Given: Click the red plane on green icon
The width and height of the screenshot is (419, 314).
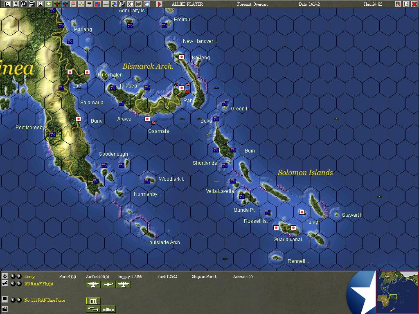Looking at the screenshot, I should click(x=57, y=4).
